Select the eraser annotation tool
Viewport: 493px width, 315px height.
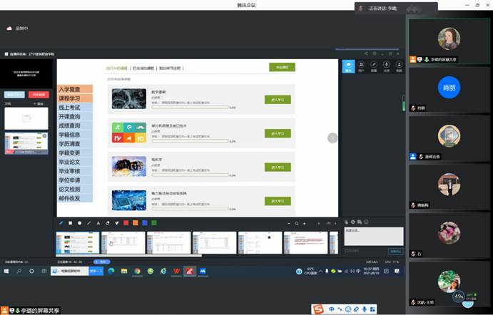click(x=108, y=223)
